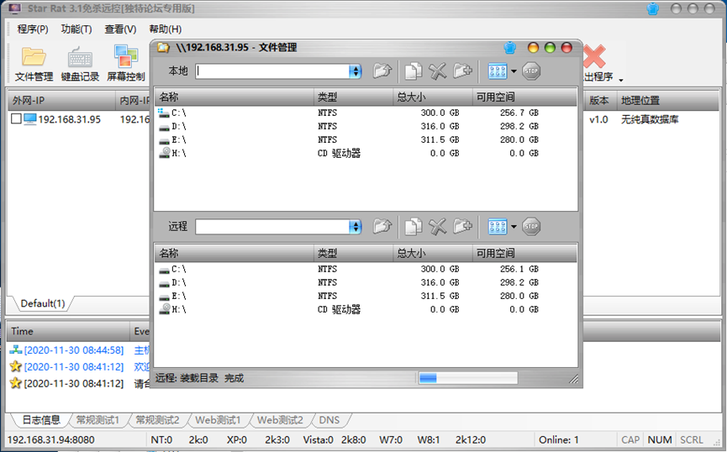Image resolution: width=727 pixels, height=452 pixels.
Task: Click log entry 2020-11-30 08:44:58
Action: (74, 350)
